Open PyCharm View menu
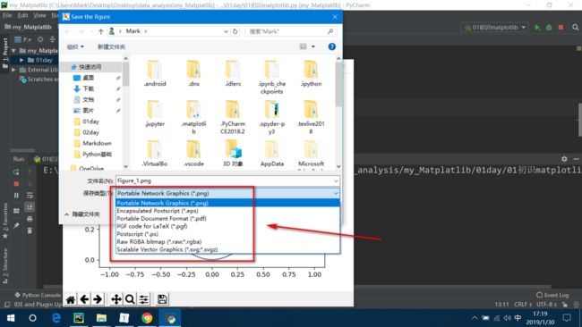This screenshot has width=582, height=327. pyautogui.click(x=39, y=15)
